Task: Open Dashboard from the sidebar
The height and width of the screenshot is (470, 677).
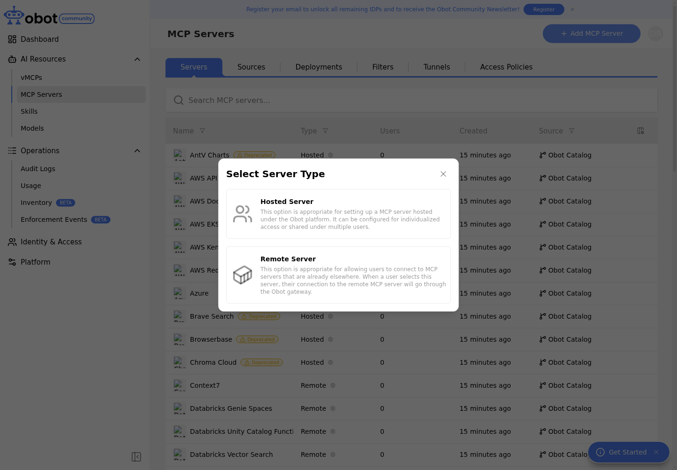Action: tap(39, 39)
